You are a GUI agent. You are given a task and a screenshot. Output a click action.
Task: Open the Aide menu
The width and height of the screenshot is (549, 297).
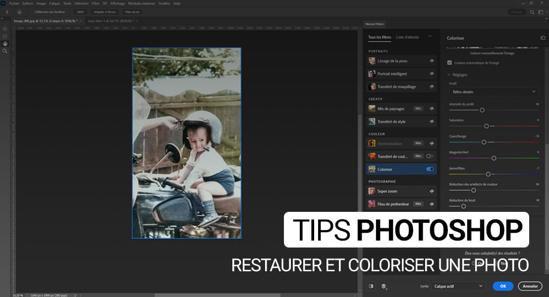(x=177, y=3)
